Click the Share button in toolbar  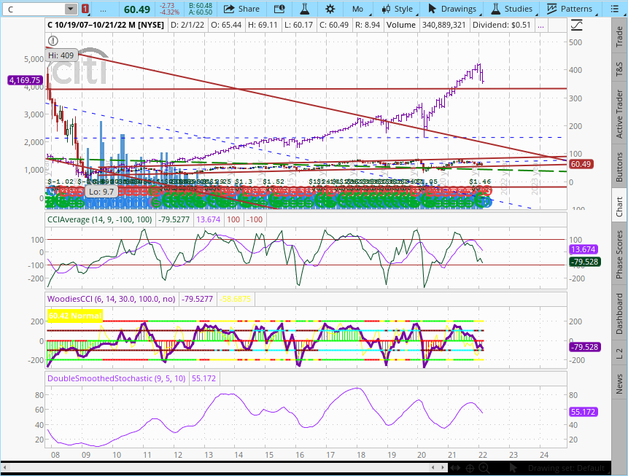coord(241,9)
